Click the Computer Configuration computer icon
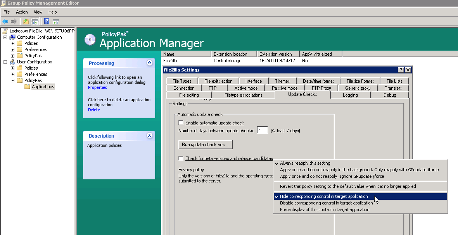This screenshot has width=458, height=235. click(x=12, y=37)
